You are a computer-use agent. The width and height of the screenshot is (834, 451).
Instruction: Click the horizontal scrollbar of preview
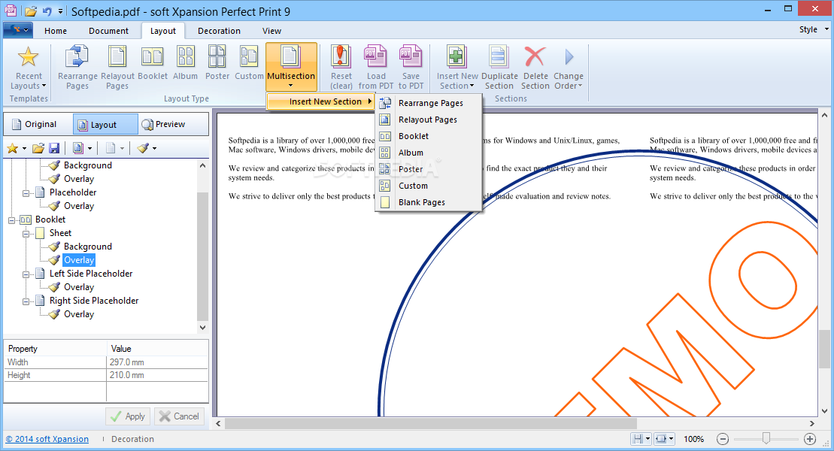(x=431, y=423)
